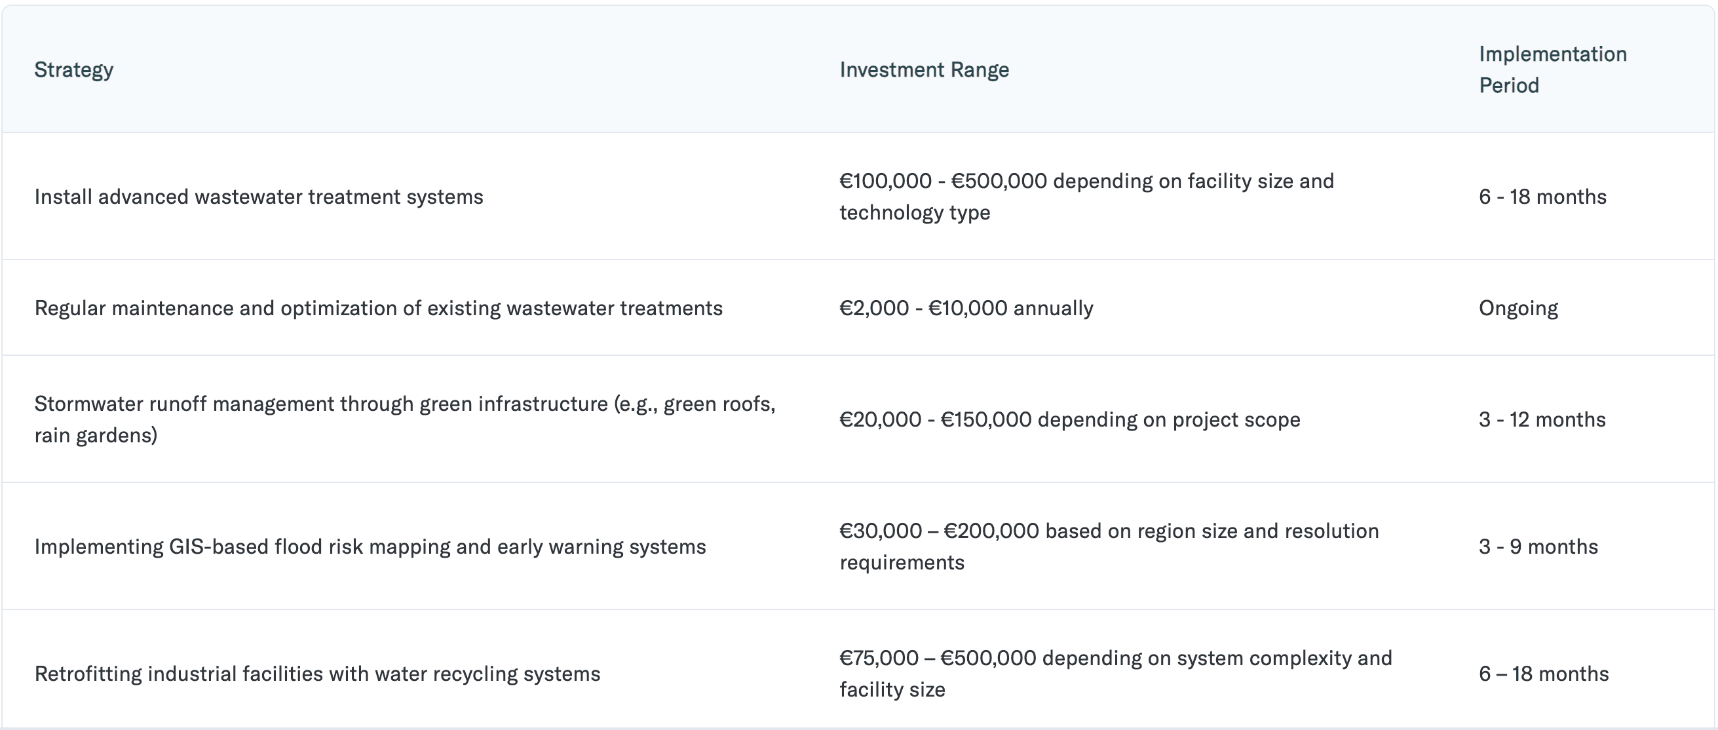Click the '€2,000 - €10,000 annually' cell
This screenshot has height=730, width=1718.
[x=966, y=308]
